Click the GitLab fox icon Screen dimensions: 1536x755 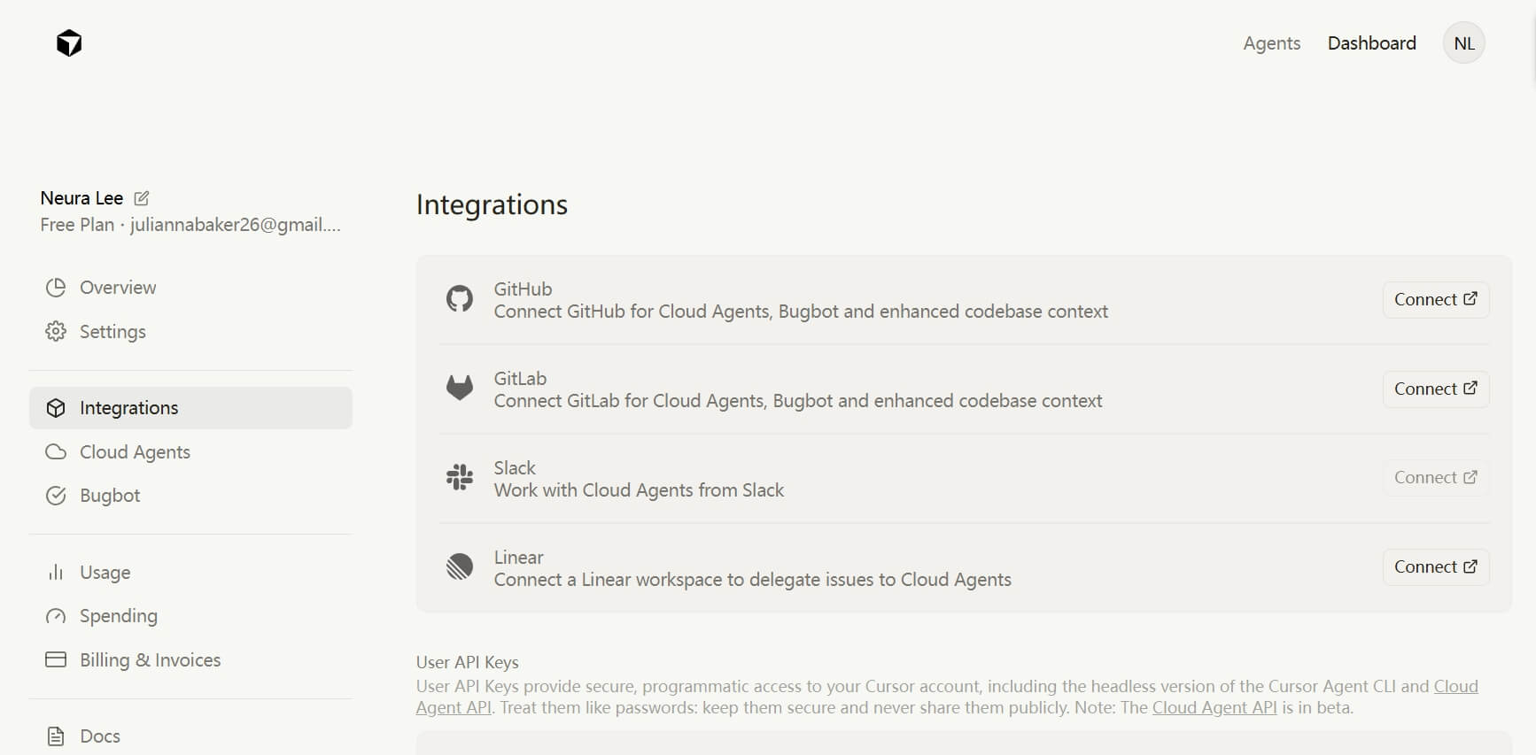[x=460, y=389]
